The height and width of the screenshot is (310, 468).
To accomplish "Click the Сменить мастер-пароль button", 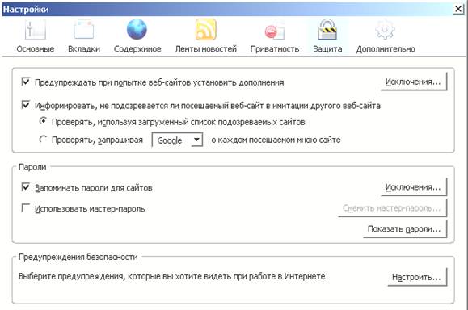I will point(392,207).
